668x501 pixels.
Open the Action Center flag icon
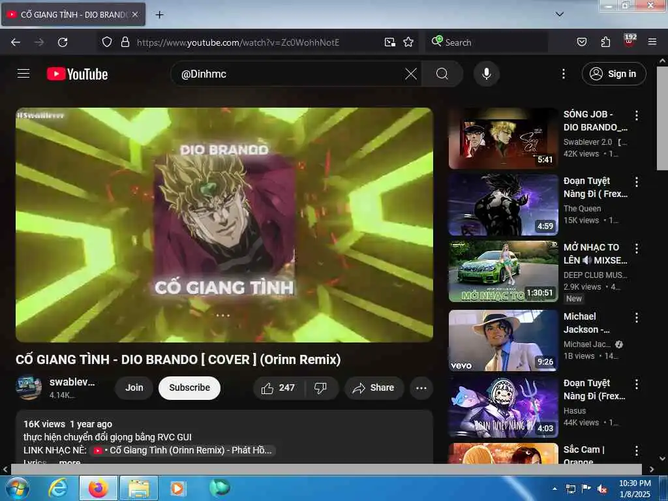pyautogui.click(x=586, y=489)
